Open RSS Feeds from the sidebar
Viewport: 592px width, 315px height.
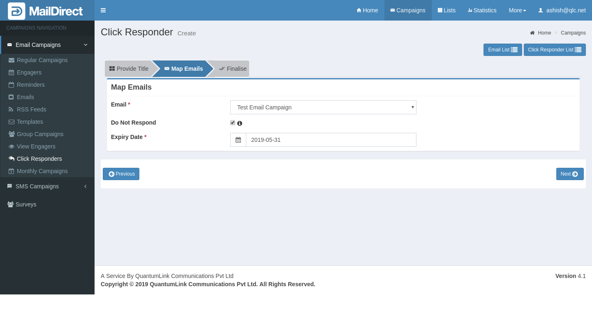tap(31, 109)
